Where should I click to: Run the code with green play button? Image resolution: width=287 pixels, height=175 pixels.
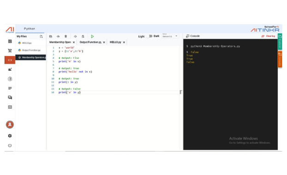[x=92, y=36]
